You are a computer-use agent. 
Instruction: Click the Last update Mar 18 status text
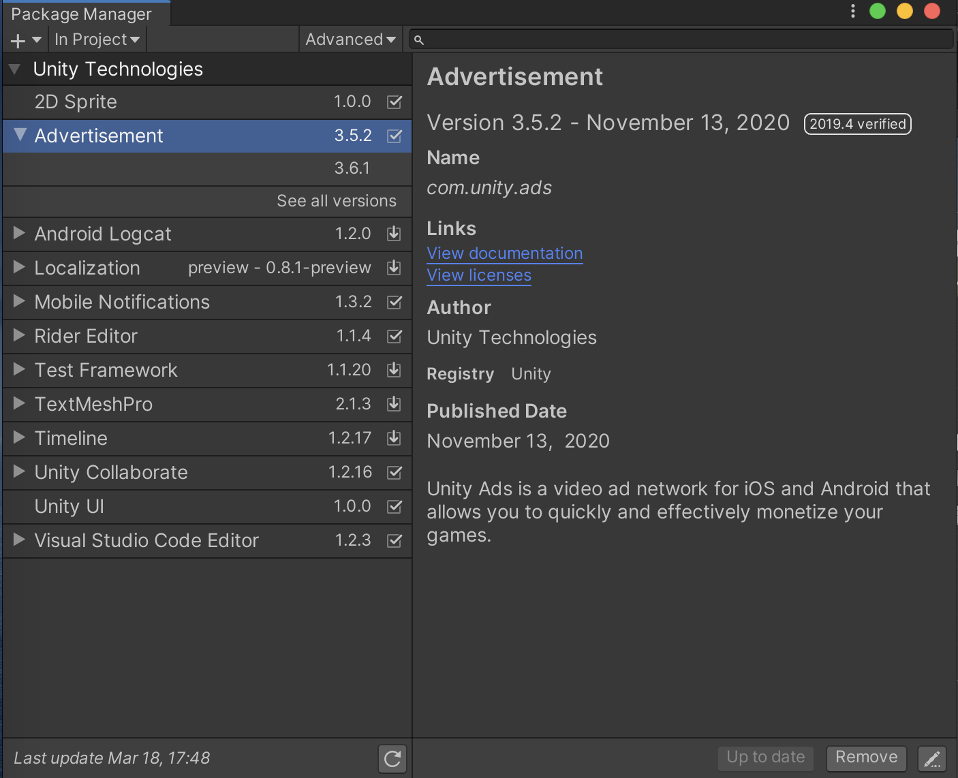pyautogui.click(x=112, y=758)
